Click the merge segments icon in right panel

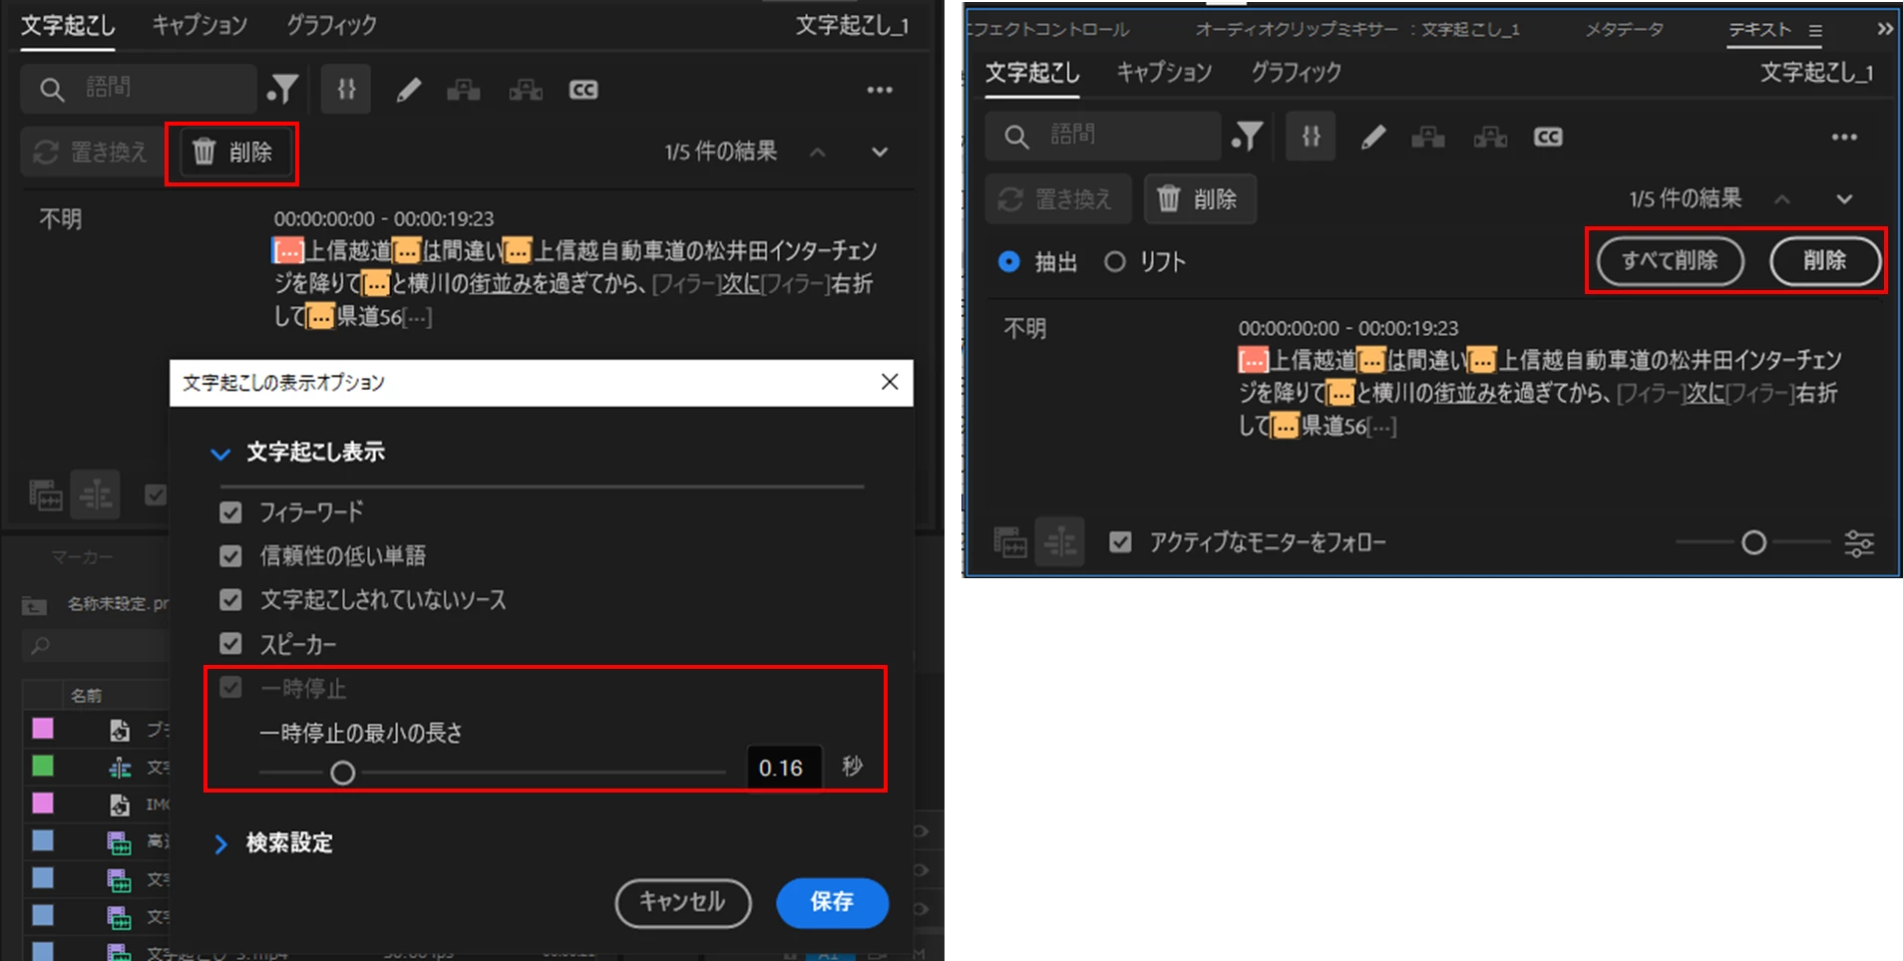[1428, 138]
